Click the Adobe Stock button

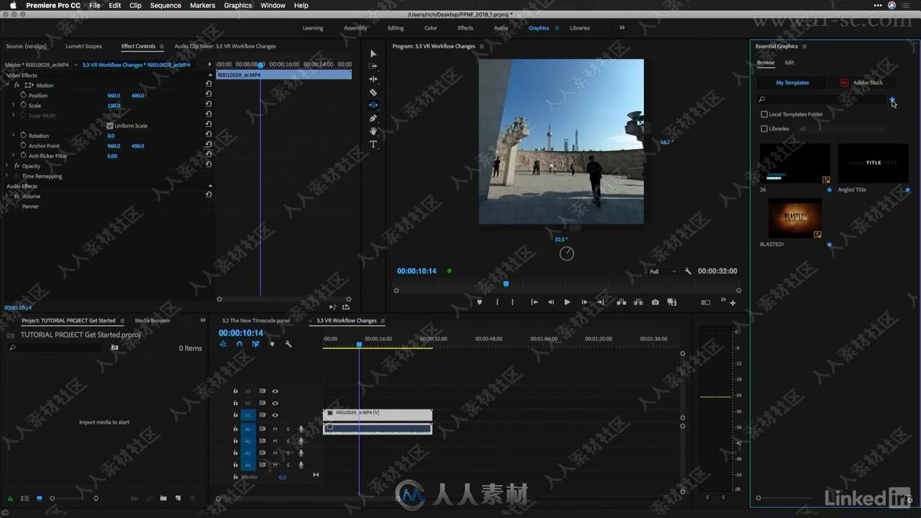tap(861, 83)
